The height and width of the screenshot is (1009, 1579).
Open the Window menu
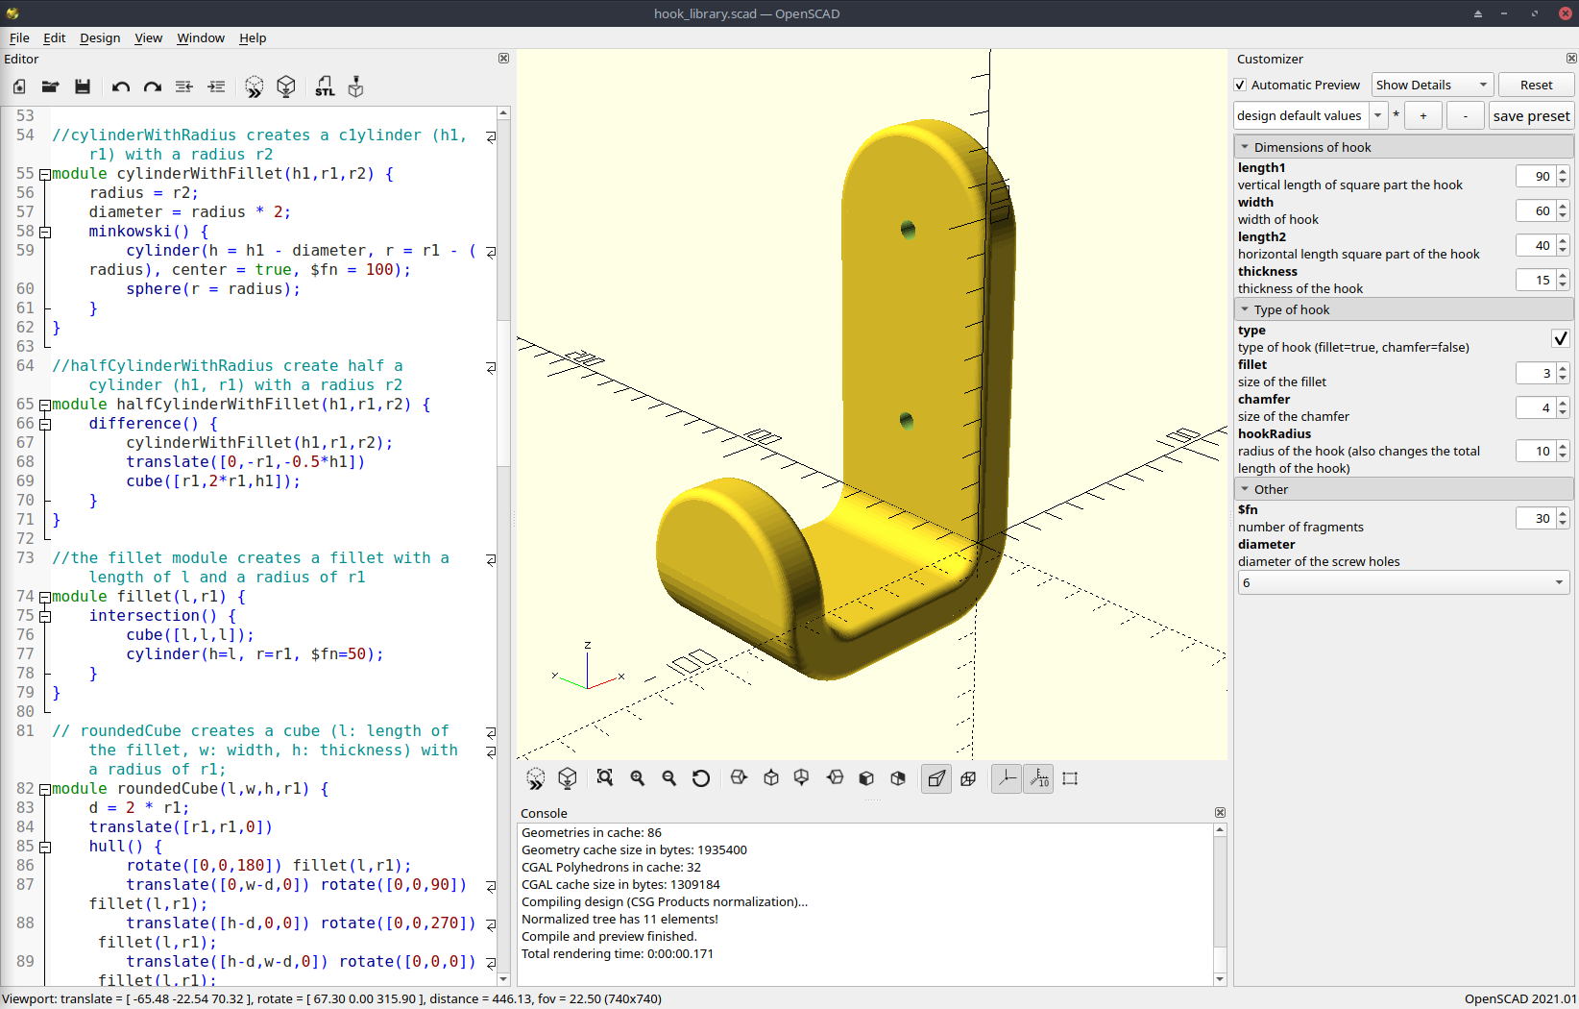pyautogui.click(x=201, y=37)
